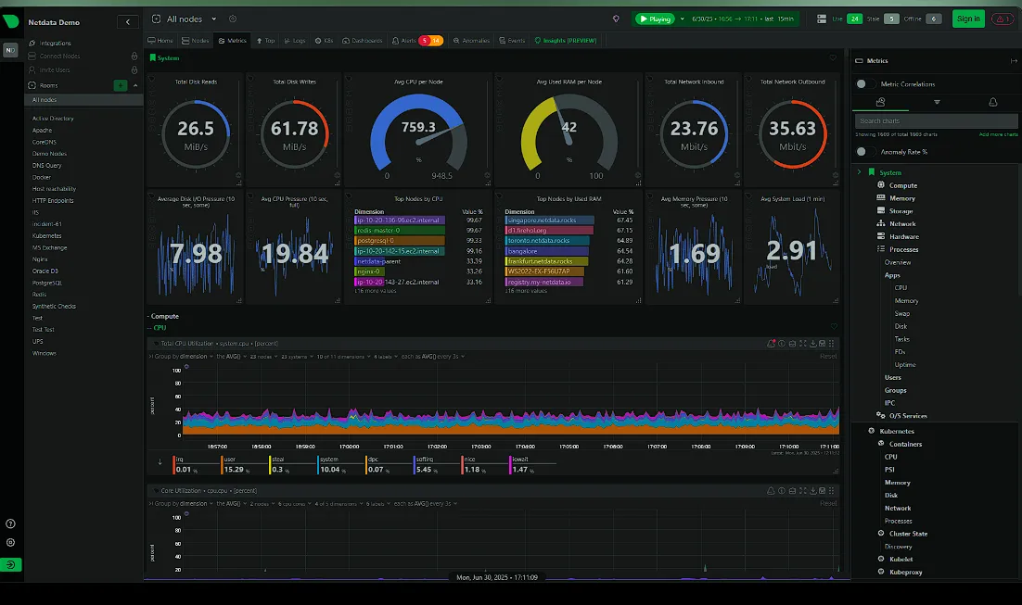Click Reset on Total CPU Utilization chart
Viewport: 1022px width, 605px height.
(x=828, y=356)
